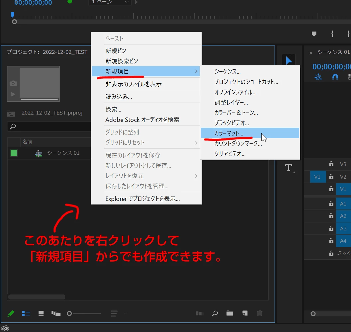This screenshot has width=351, height=332.
Task: Click Mark In brace icon
Action: (332, 34)
